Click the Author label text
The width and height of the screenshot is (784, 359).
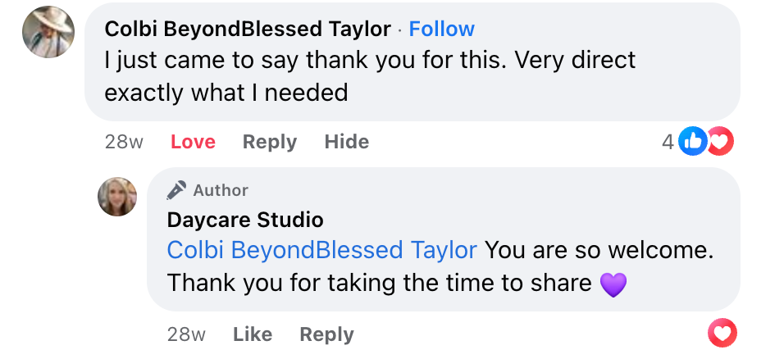tap(221, 190)
